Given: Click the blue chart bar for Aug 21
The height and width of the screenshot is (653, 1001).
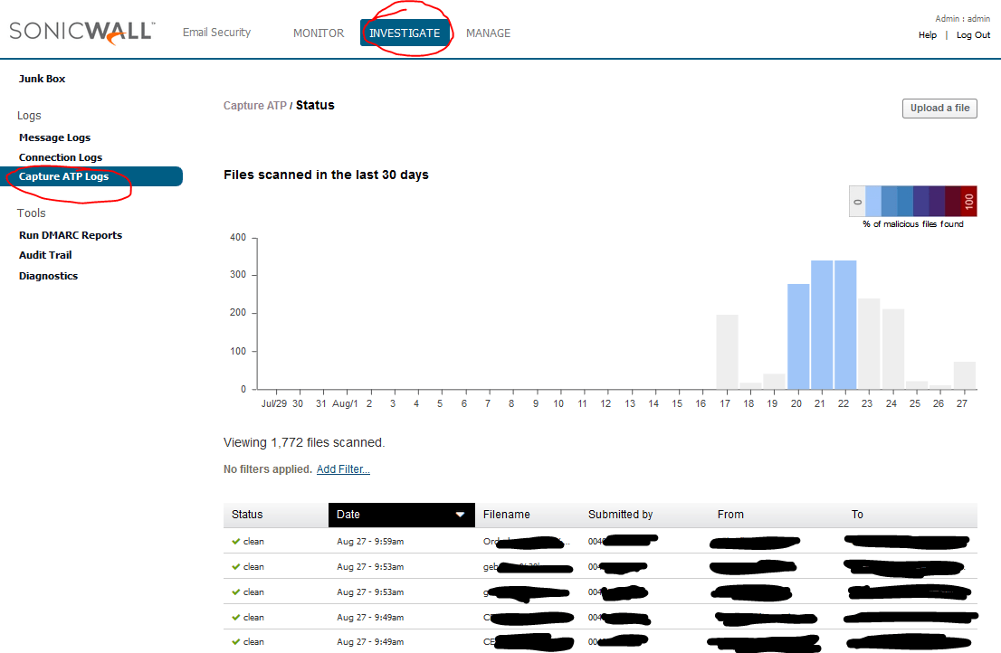Looking at the screenshot, I should click(822, 325).
